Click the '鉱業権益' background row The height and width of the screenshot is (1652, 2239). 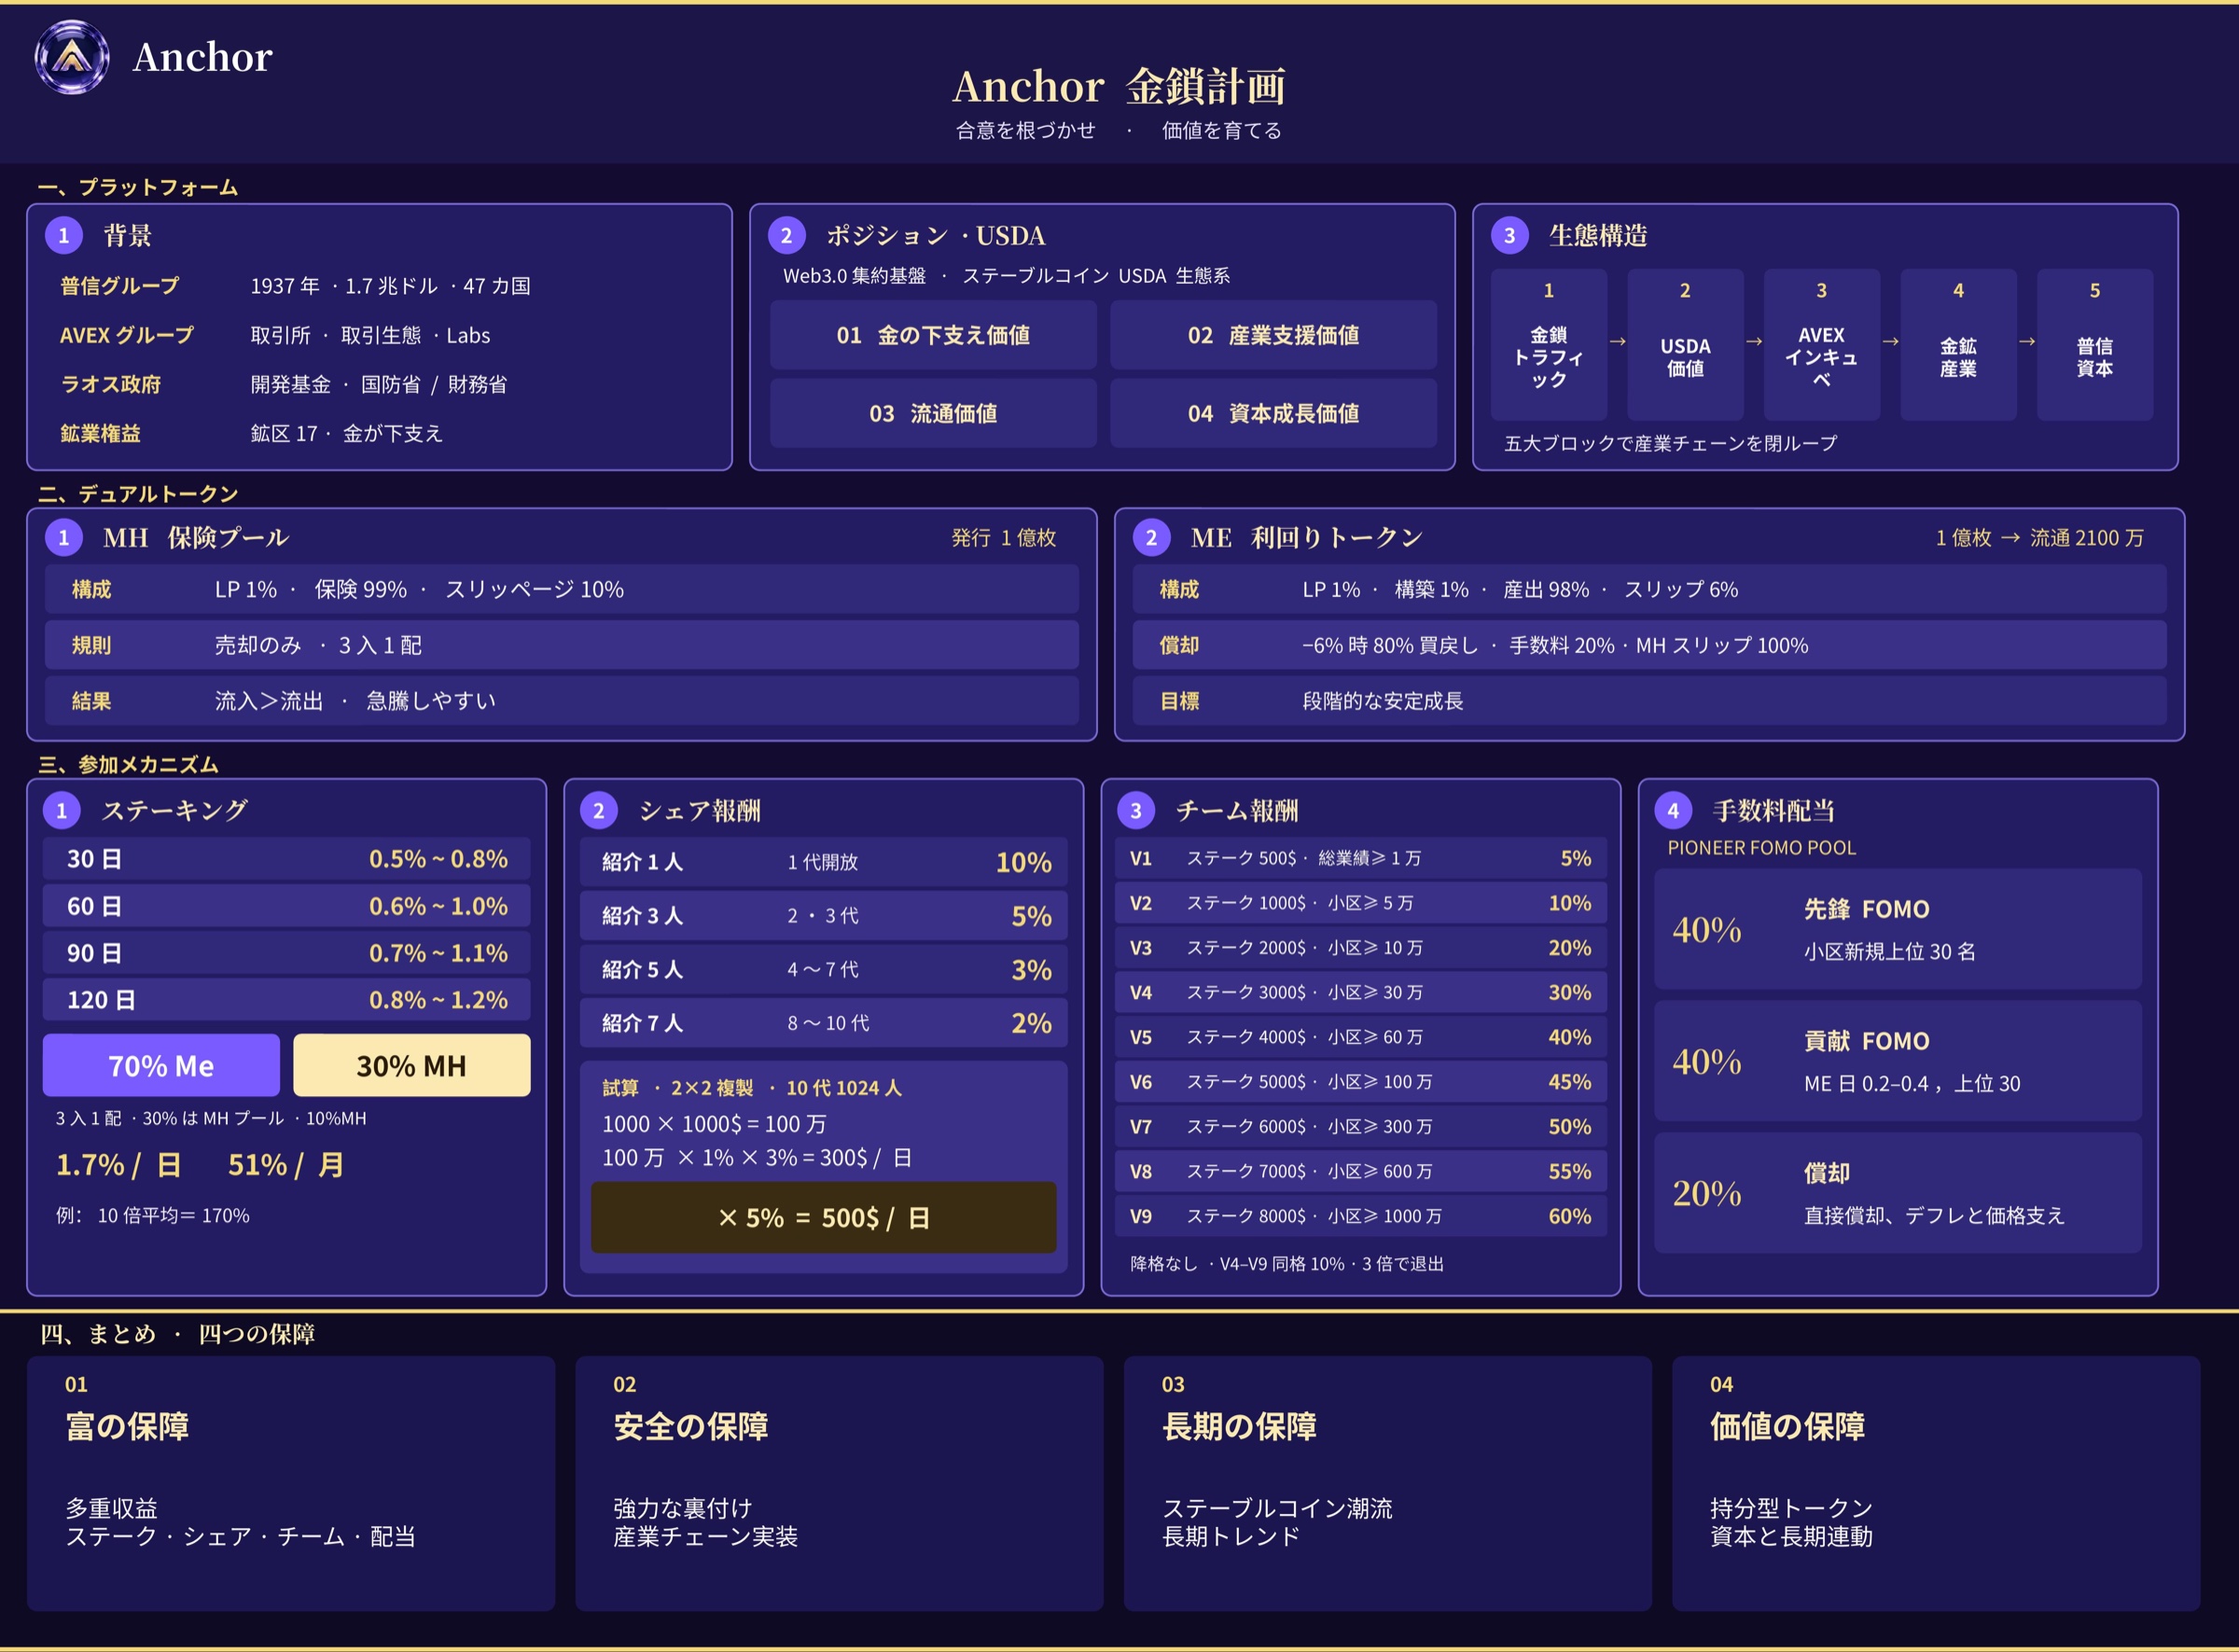point(251,433)
